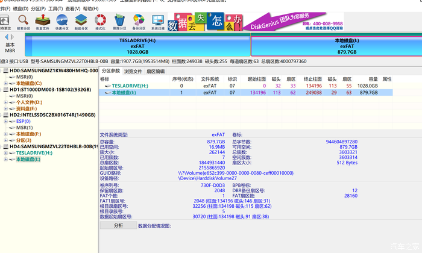This screenshot has height=253, width=422.
Task: Expand the TESLADRIVE(H:) node in disk tree
Action: [5, 153]
